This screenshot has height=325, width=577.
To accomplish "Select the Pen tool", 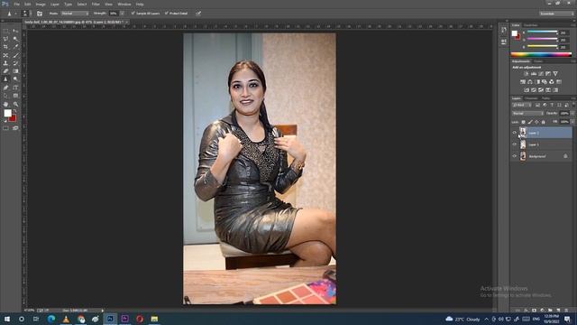I will (6, 88).
